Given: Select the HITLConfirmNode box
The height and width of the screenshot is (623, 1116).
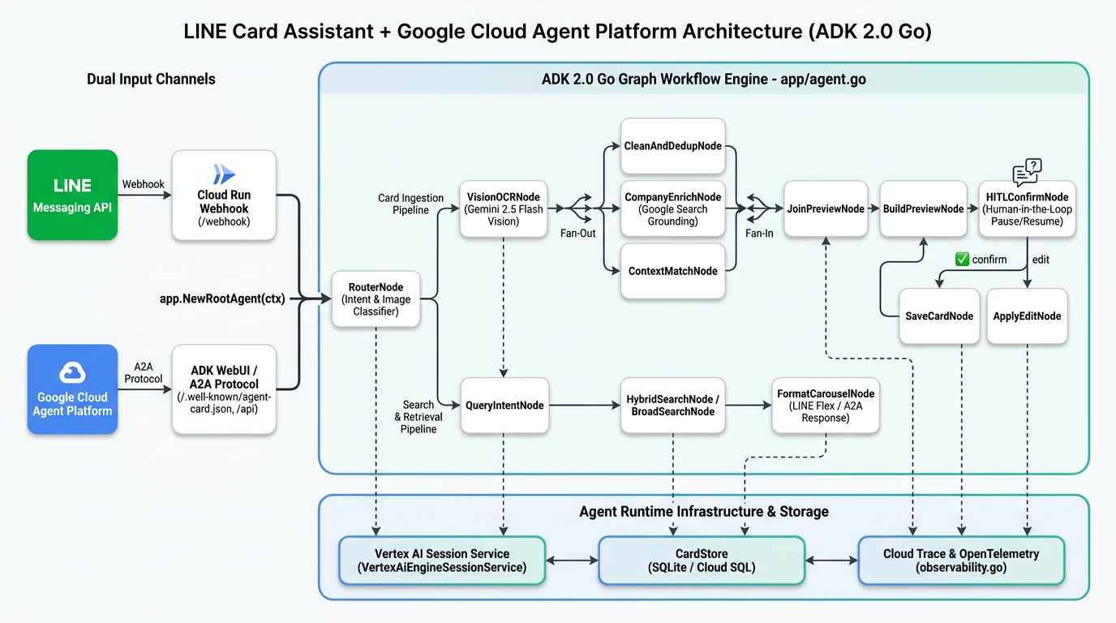Looking at the screenshot, I should coord(1027,208).
